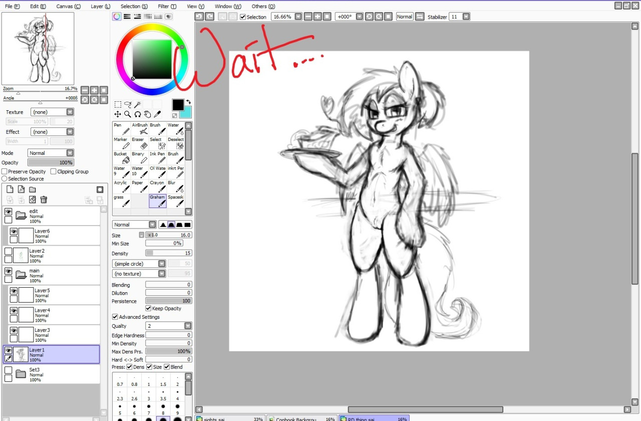
Task: Create a new linework layer
Action: point(21,189)
